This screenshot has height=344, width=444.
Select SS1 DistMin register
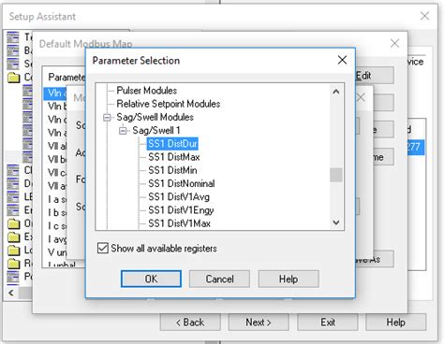[x=172, y=170]
